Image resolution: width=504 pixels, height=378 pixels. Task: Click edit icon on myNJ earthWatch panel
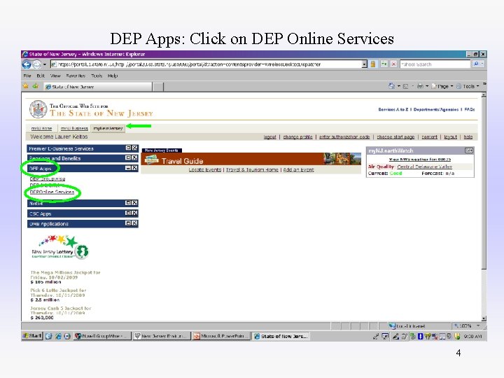[468, 150]
